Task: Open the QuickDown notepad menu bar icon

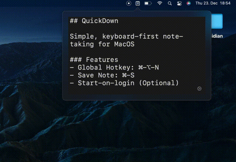Action: click(x=138, y=3)
